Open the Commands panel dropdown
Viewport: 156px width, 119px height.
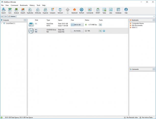(x=154, y=69)
